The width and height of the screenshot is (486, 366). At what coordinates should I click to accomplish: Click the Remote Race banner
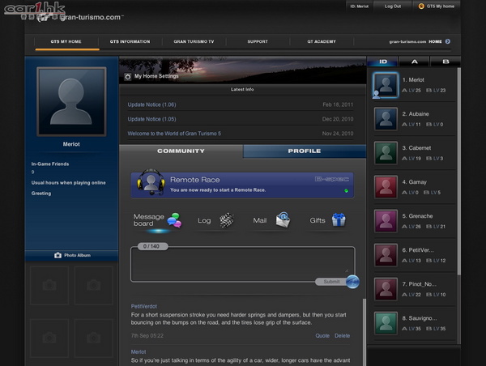pyautogui.click(x=242, y=185)
